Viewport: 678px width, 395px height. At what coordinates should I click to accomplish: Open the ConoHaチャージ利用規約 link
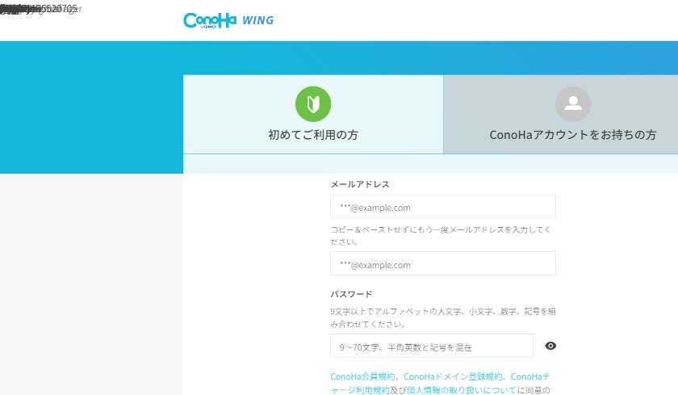[440, 384]
